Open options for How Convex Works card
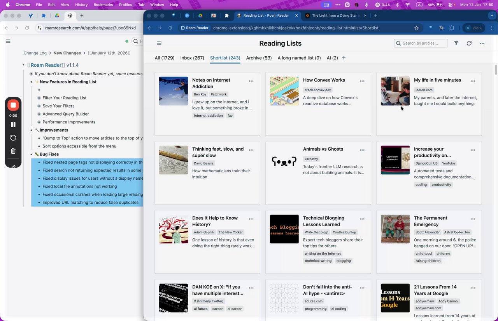Image resolution: width=498 pixels, height=321 pixels. [x=362, y=81]
